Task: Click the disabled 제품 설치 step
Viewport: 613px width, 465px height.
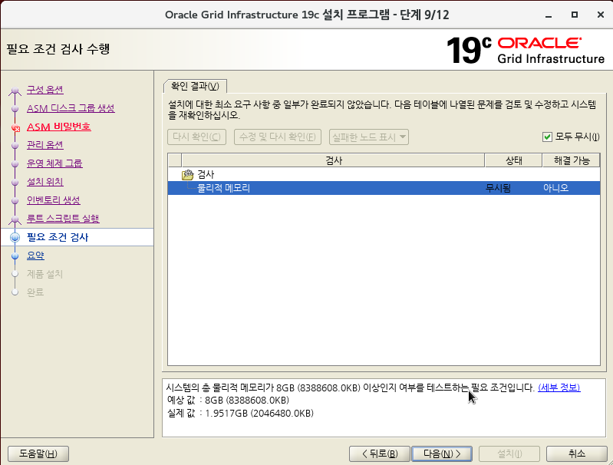Action: [x=44, y=274]
